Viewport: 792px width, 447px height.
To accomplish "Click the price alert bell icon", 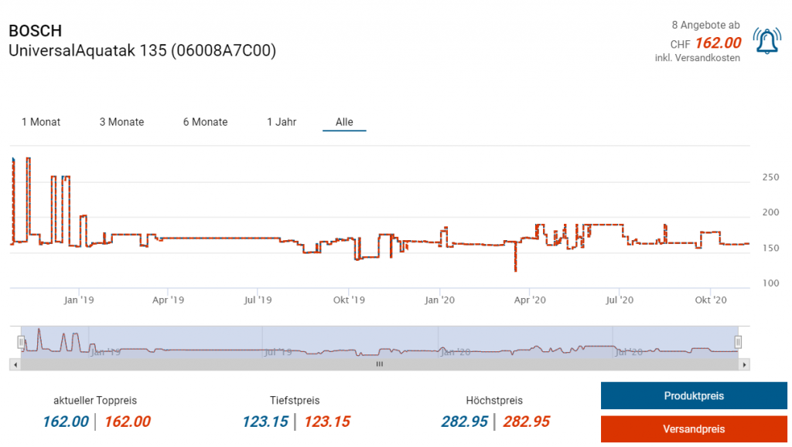I will [767, 42].
